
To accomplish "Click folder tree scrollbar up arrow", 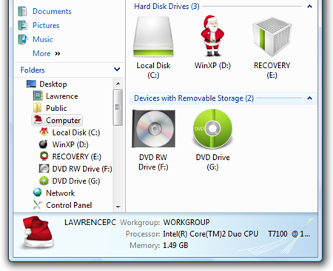I will [x=118, y=84].
